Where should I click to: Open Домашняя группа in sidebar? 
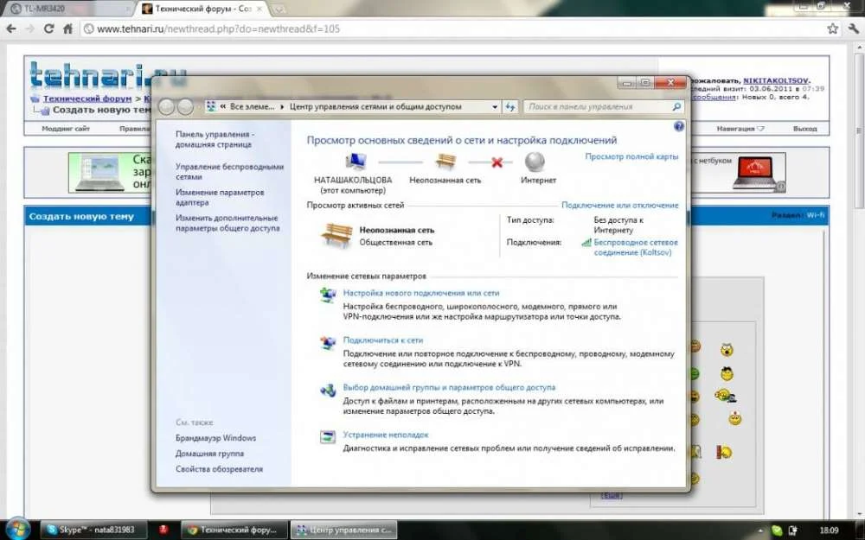tap(209, 454)
